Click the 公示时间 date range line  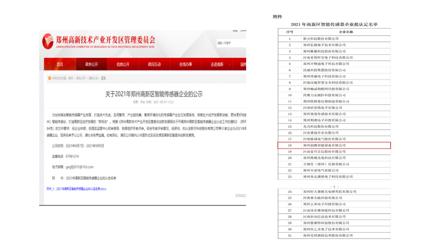point(78,146)
